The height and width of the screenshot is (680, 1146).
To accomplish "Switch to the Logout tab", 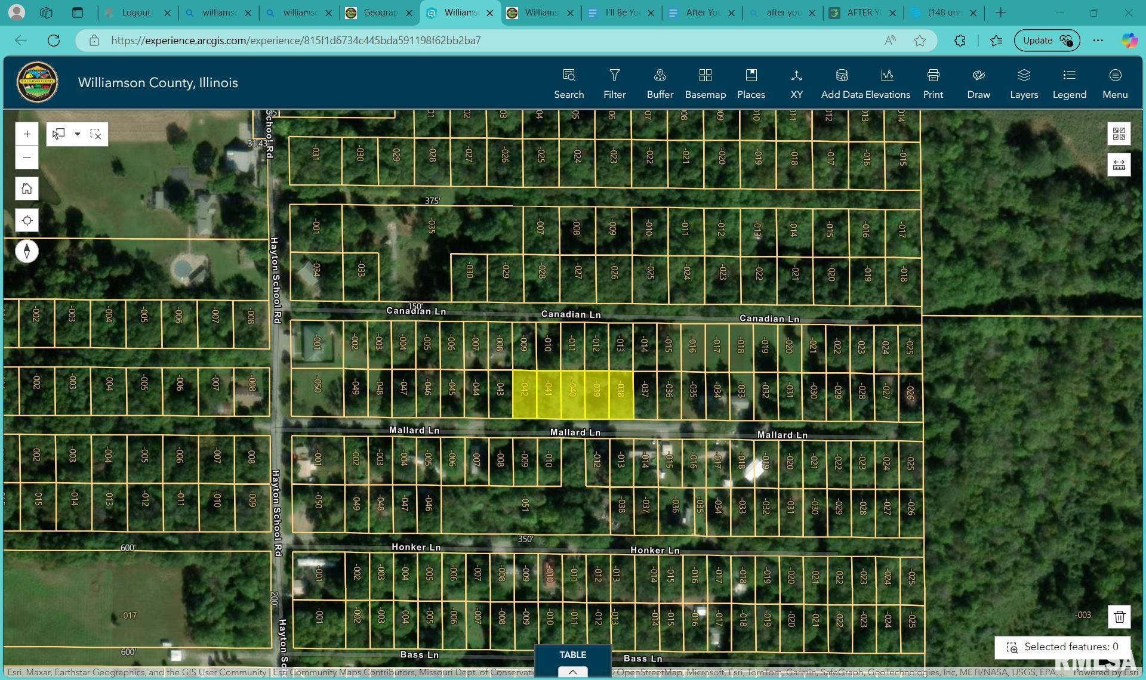I will coord(137,13).
